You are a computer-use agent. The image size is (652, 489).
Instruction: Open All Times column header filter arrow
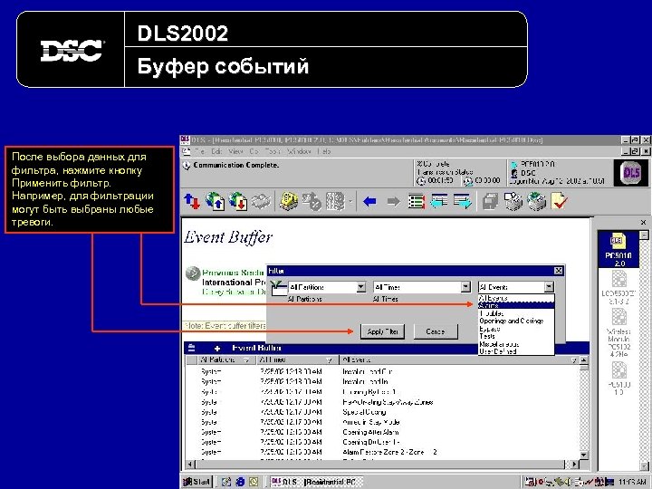330,360
